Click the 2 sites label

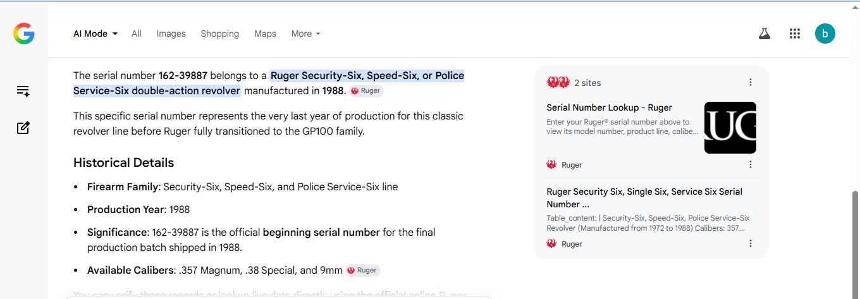click(x=587, y=83)
